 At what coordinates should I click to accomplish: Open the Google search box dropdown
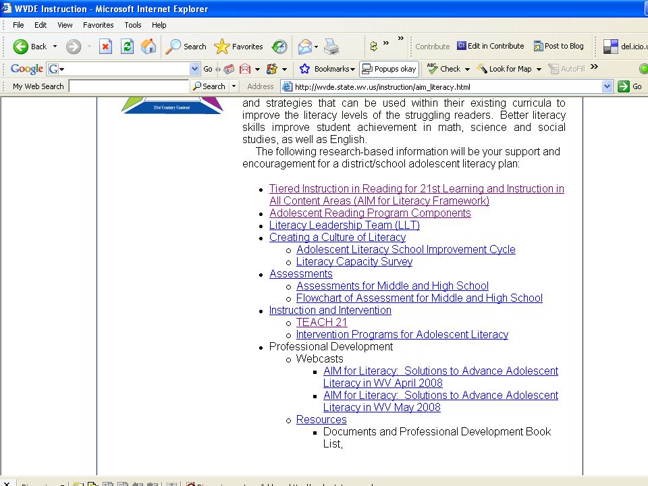[x=194, y=69]
